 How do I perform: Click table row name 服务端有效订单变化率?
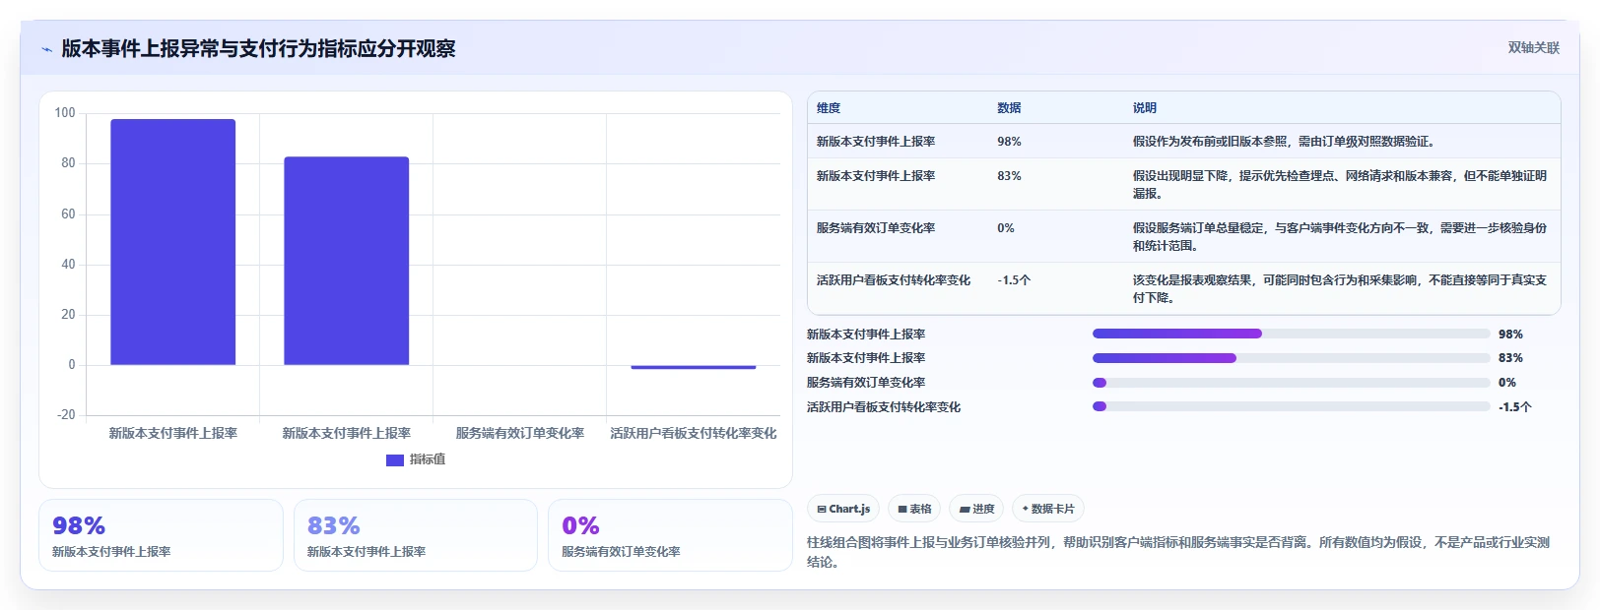tap(876, 228)
